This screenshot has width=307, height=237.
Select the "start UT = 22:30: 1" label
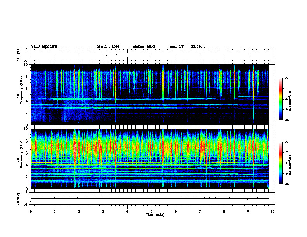pyautogui.click(x=187, y=46)
